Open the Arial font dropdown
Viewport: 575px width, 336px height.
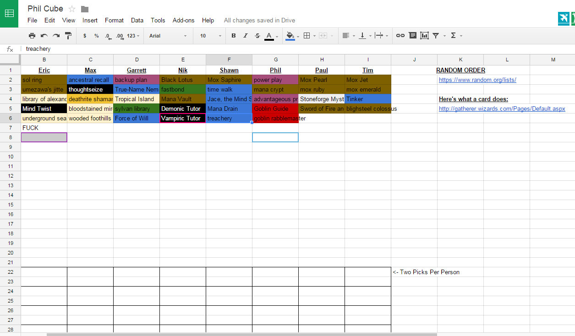[168, 36]
